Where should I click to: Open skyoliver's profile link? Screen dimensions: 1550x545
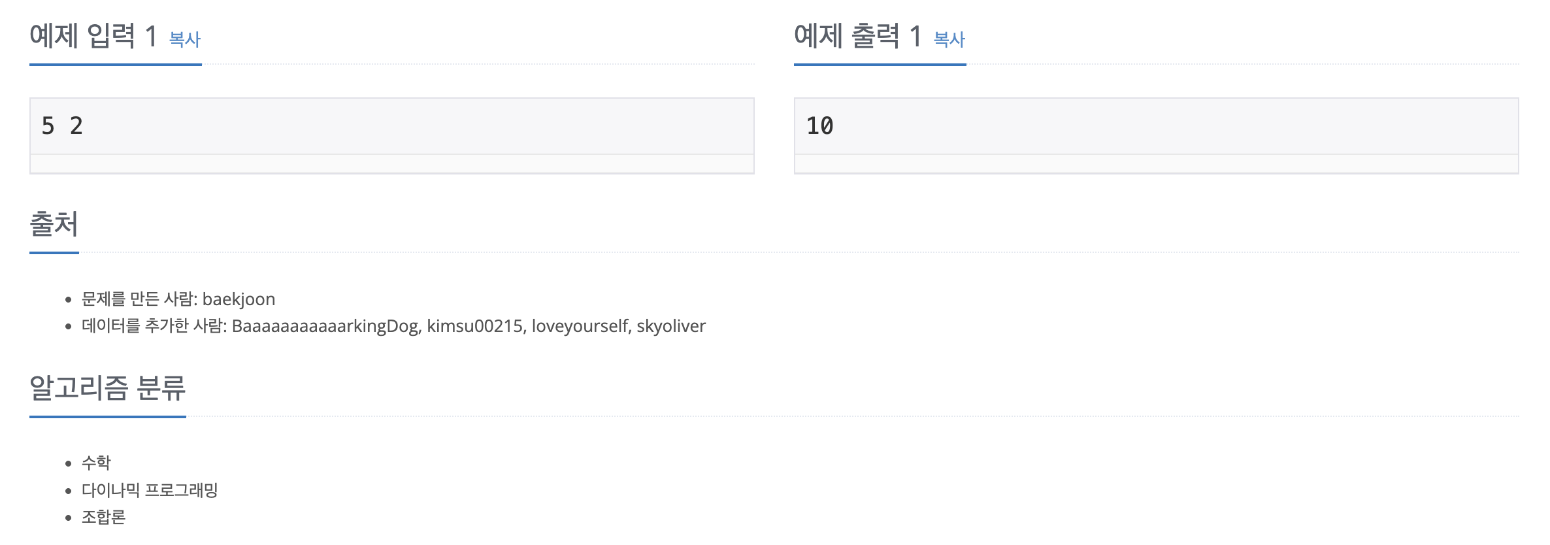pos(671,326)
